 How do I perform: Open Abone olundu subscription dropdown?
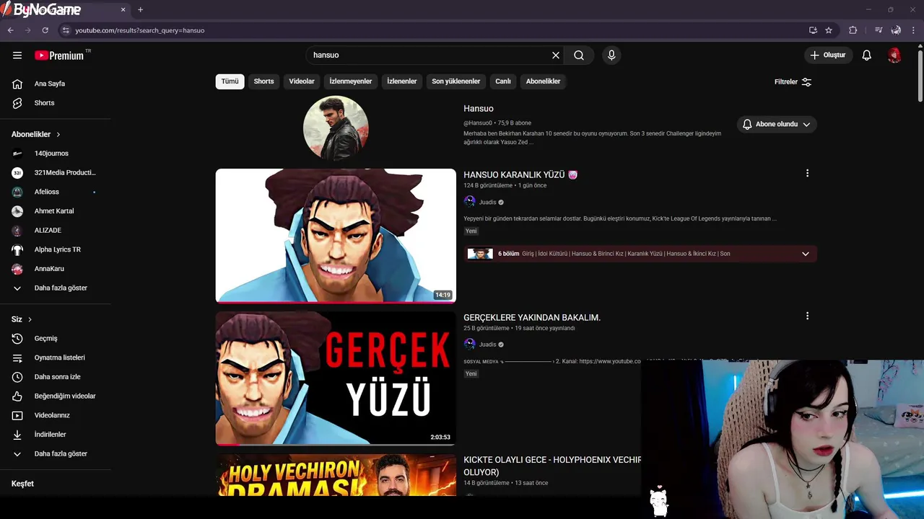(777, 124)
